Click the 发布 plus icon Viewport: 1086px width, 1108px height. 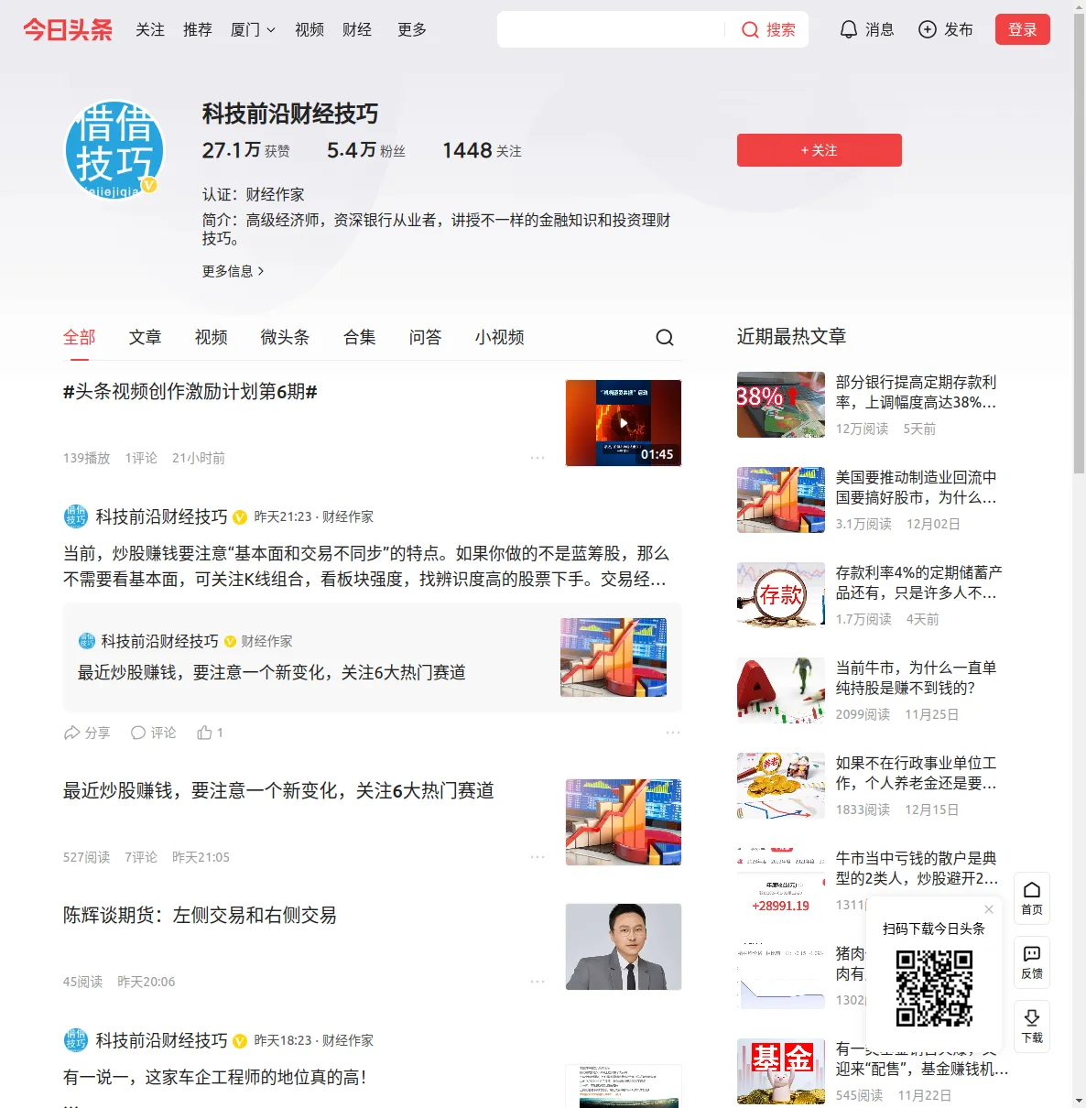click(x=928, y=29)
